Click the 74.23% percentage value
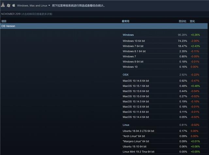The image size is (209, 155). (x=183, y=41)
